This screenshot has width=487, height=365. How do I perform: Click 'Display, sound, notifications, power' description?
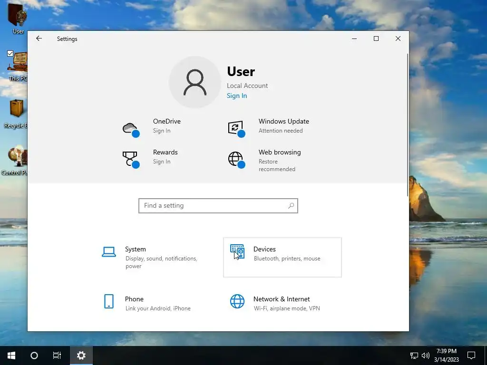tap(161, 262)
